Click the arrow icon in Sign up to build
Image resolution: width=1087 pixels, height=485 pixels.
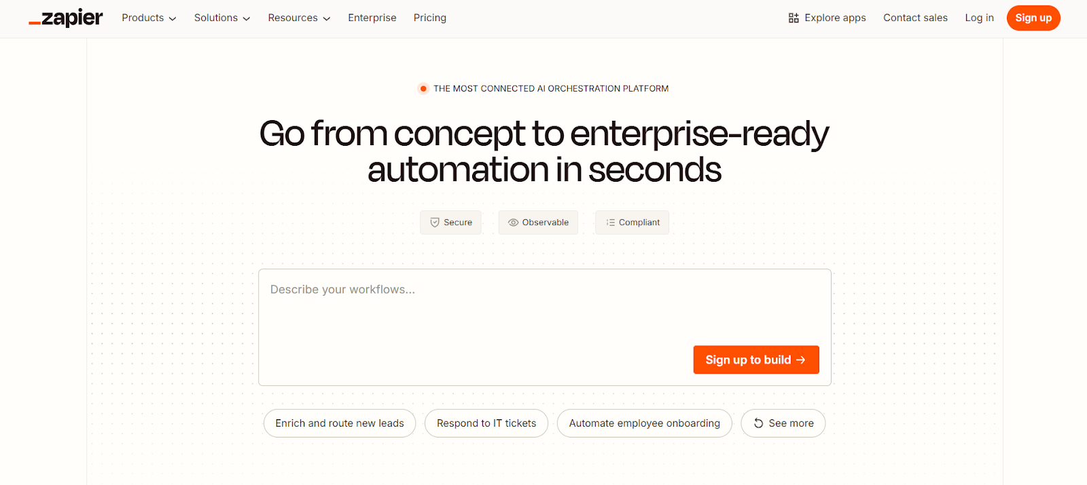click(804, 360)
